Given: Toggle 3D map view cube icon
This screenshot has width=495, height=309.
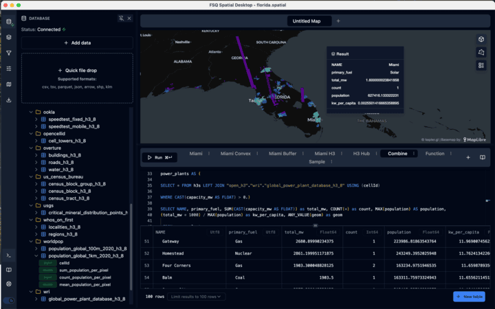Looking at the screenshot, I should point(481,38).
